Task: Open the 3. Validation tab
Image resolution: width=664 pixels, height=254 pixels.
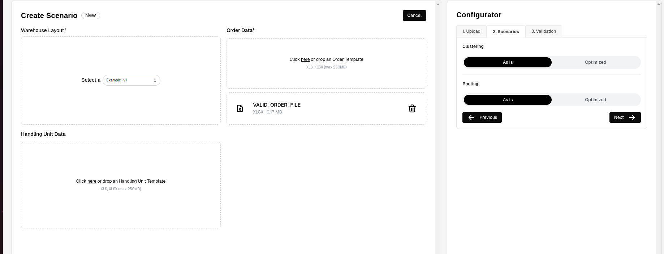Action: pyautogui.click(x=543, y=31)
